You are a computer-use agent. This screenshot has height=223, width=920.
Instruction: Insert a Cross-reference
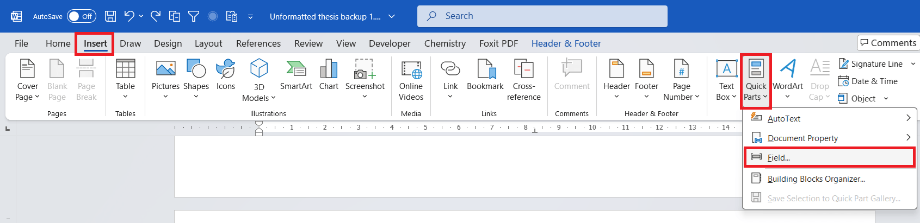pyautogui.click(x=524, y=80)
